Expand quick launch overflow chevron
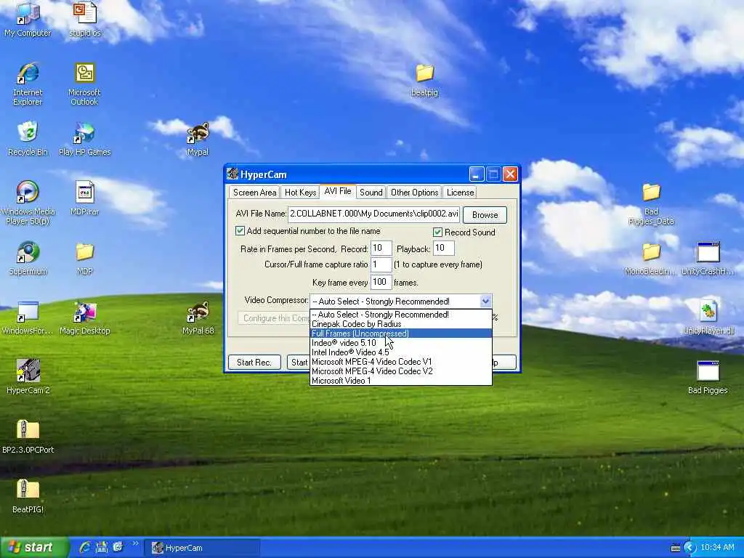Screen dimensions: 744x558 [135, 543]
